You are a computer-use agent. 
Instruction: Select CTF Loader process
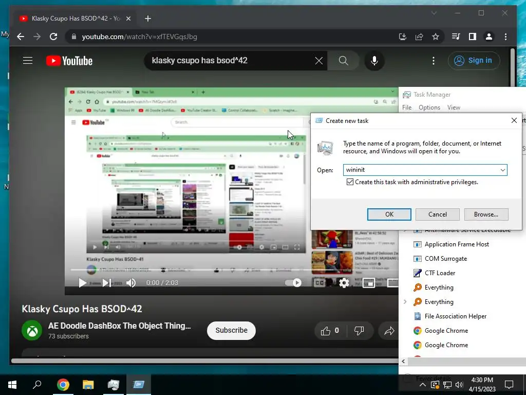(440, 273)
